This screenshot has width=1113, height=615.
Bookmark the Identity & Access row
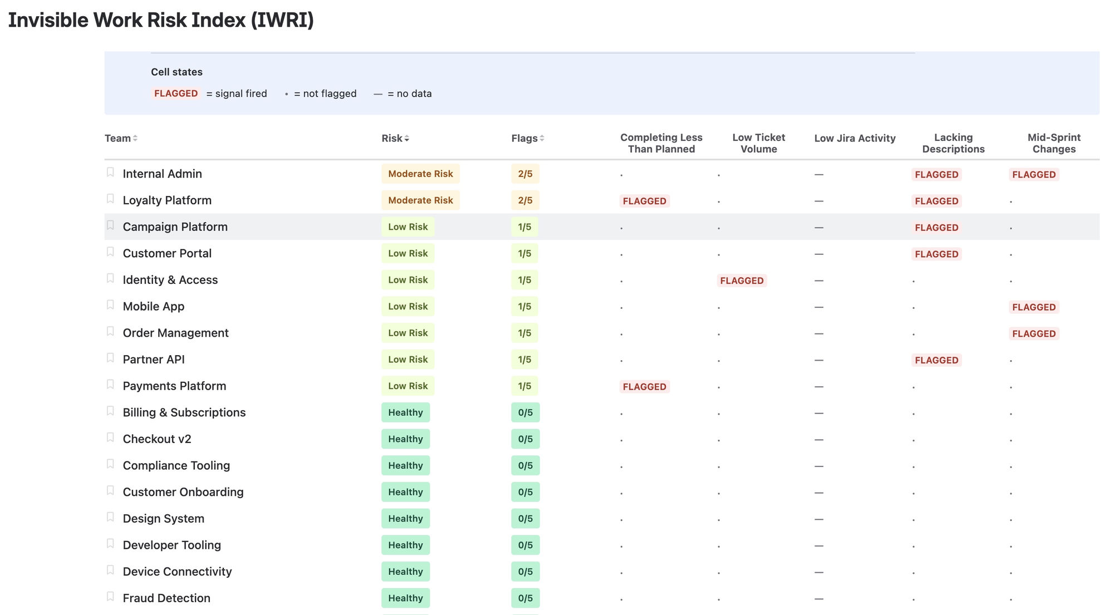pos(110,278)
